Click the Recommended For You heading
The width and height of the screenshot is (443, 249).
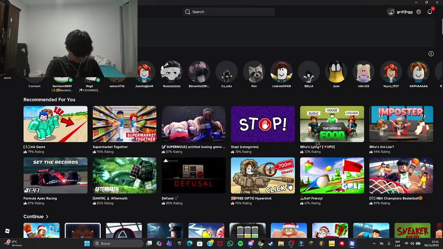click(x=49, y=100)
